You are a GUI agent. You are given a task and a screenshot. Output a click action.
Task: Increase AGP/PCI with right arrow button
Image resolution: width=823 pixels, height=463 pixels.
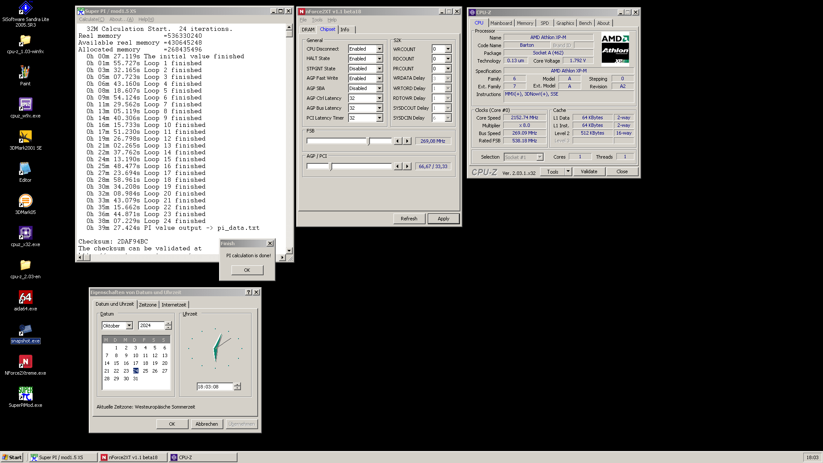tap(407, 166)
